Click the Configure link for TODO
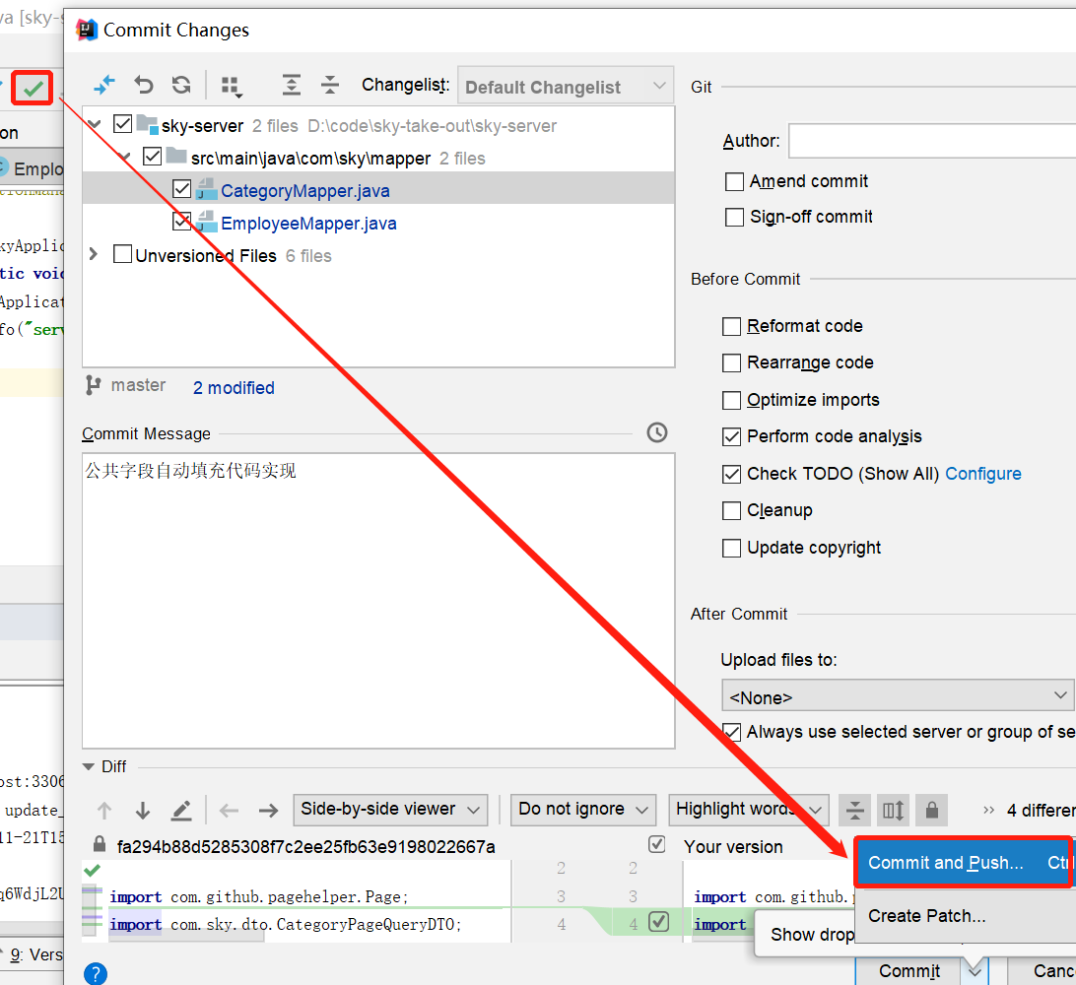 pyautogui.click(x=982, y=474)
